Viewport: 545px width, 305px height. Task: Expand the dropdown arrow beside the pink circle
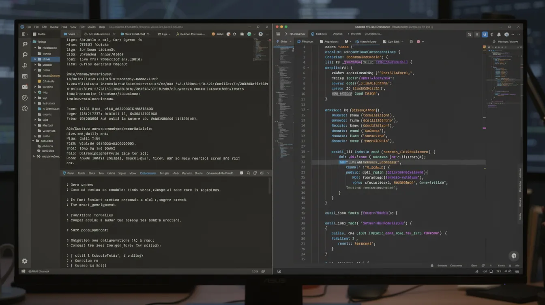423,42
